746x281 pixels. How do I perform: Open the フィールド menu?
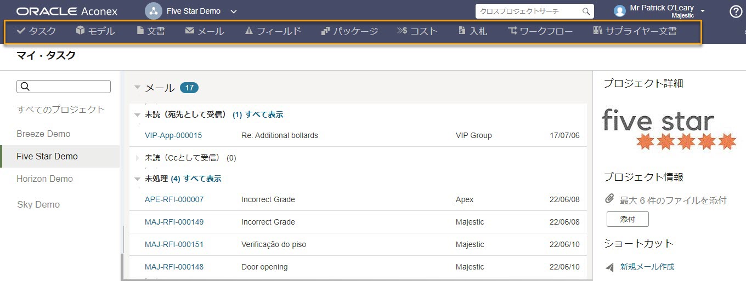(273, 31)
